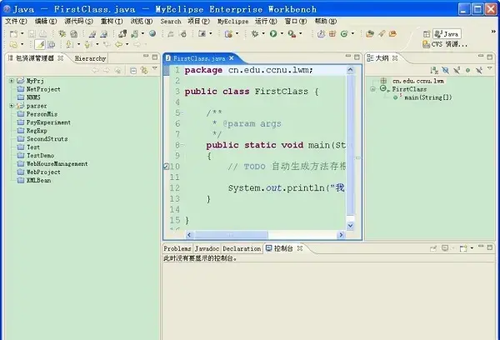Open the outline view menu triangle
The height and width of the screenshot is (340, 500).
coord(490,68)
